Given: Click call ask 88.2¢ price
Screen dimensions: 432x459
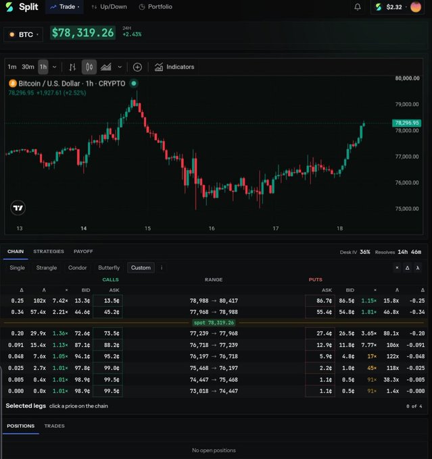Looking at the screenshot, I should point(107,345).
